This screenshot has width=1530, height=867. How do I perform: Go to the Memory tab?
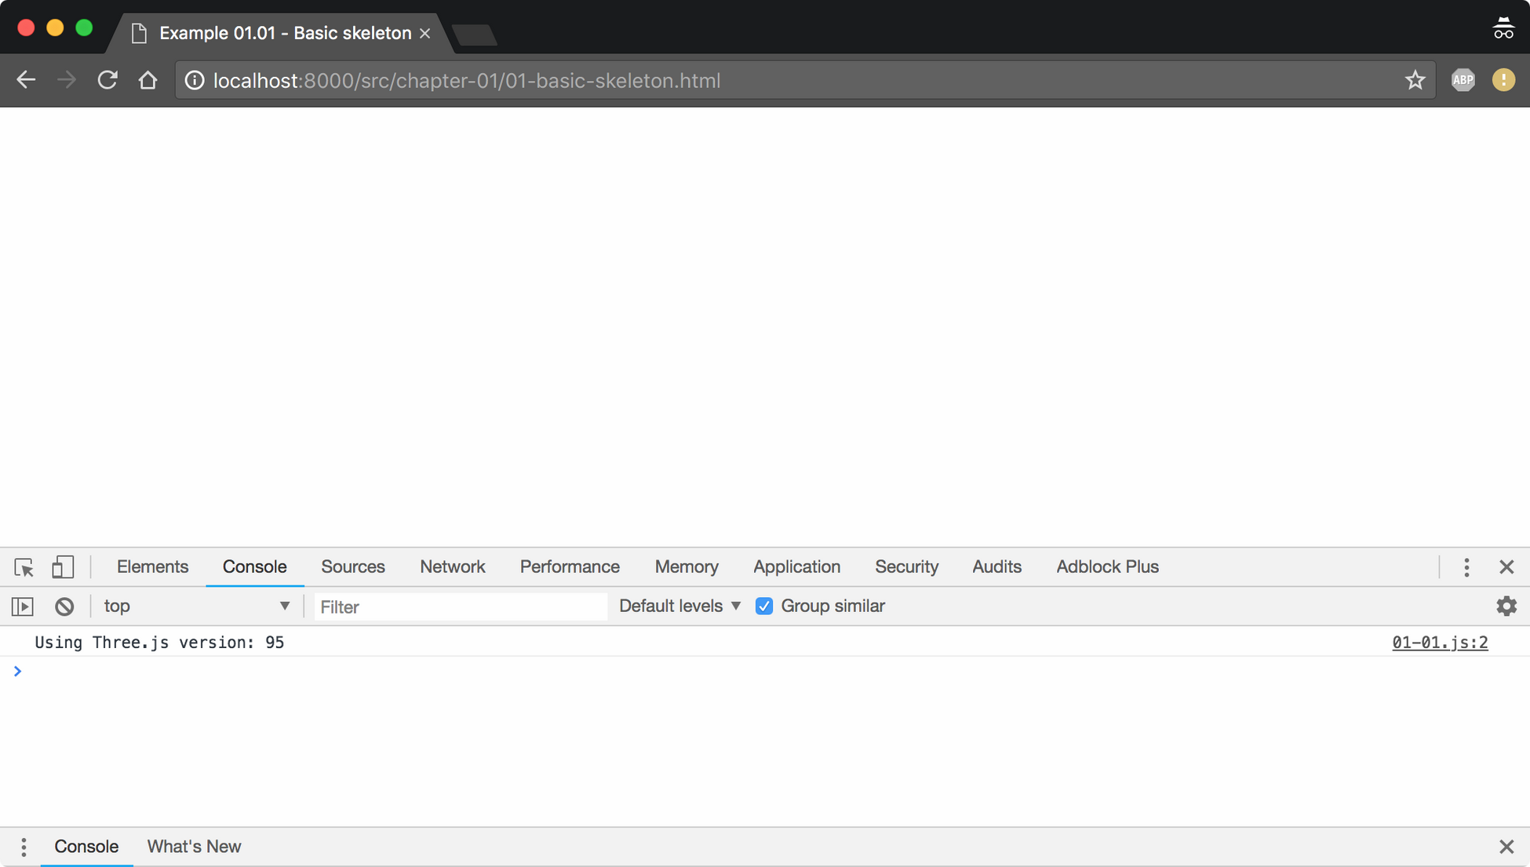pos(687,567)
